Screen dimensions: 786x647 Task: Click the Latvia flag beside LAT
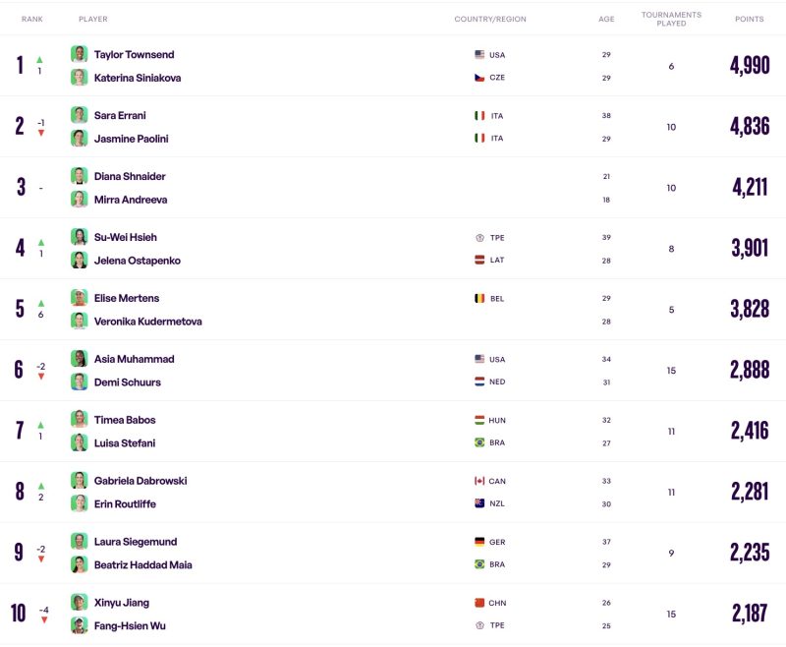tap(479, 260)
